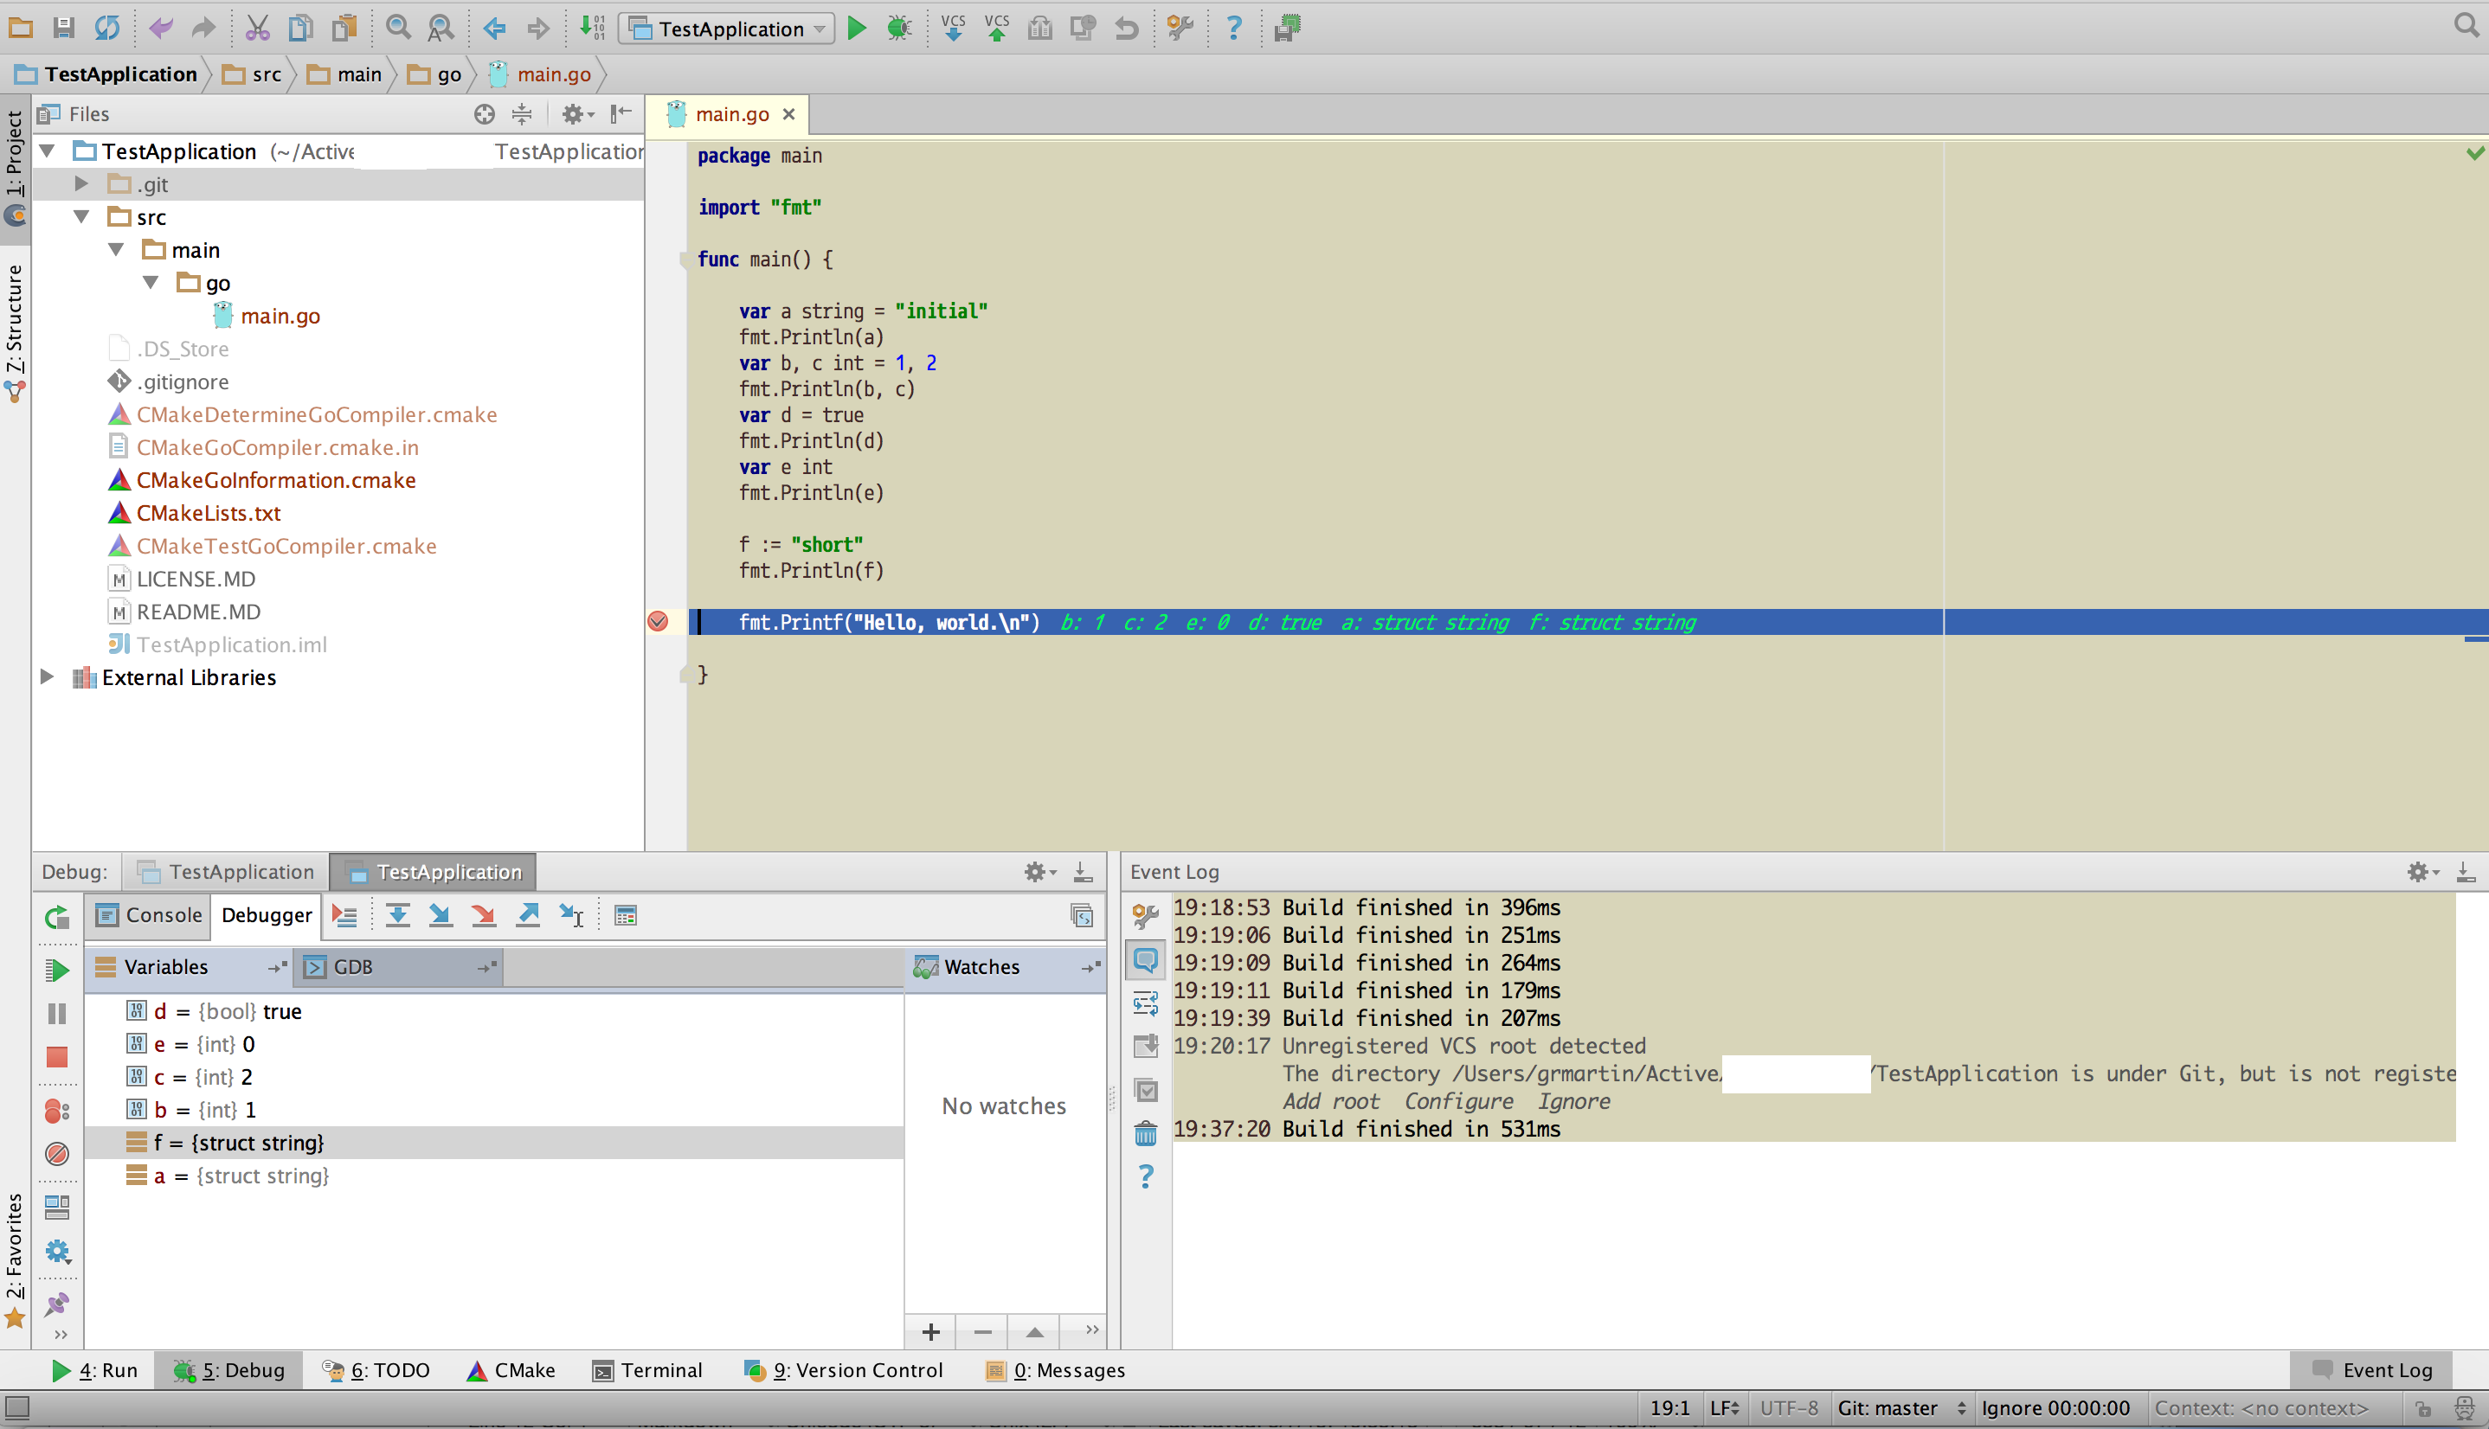Image resolution: width=2489 pixels, height=1429 pixels.
Task: Click Mute Breakpoints icon in debug sidebar
Action: (x=57, y=1153)
